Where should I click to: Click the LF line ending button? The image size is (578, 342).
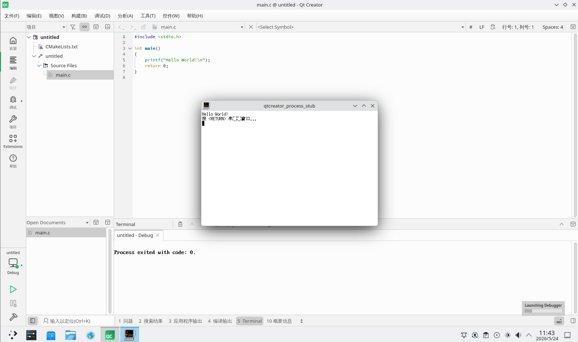click(x=482, y=27)
